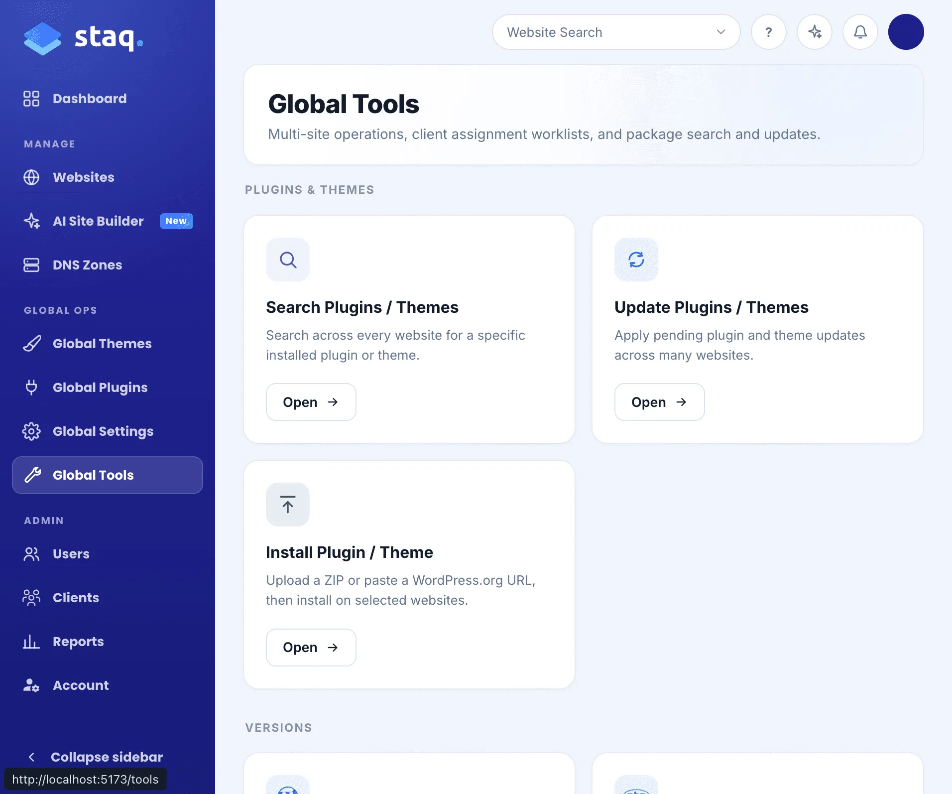Click the Global Settings gear icon
952x794 pixels.
coord(31,431)
